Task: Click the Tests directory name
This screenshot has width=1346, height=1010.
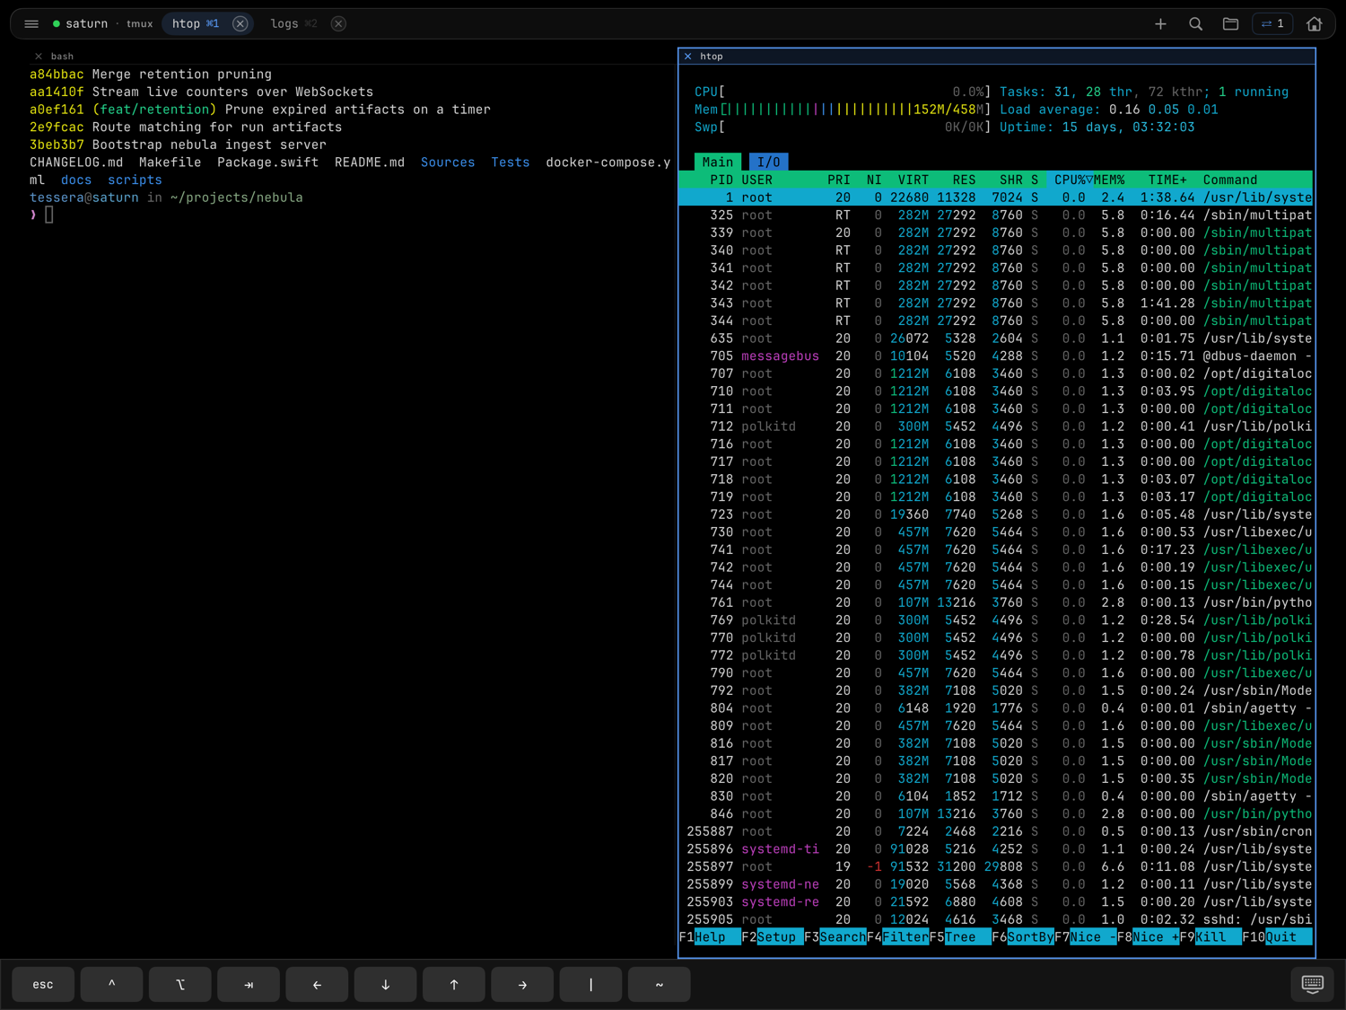Action: [511, 162]
